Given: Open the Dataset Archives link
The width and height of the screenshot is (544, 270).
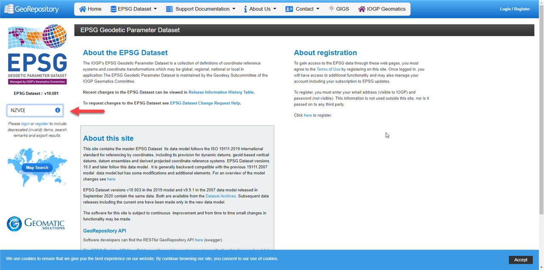Looking at the screenshot, I should point(221,196).
